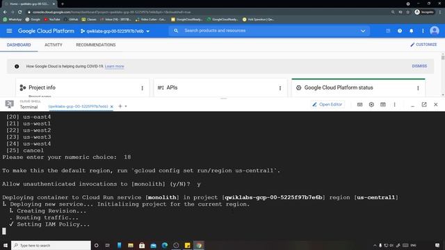
Task: Click the browser back arrow
Action: click(x=5, y=12)
